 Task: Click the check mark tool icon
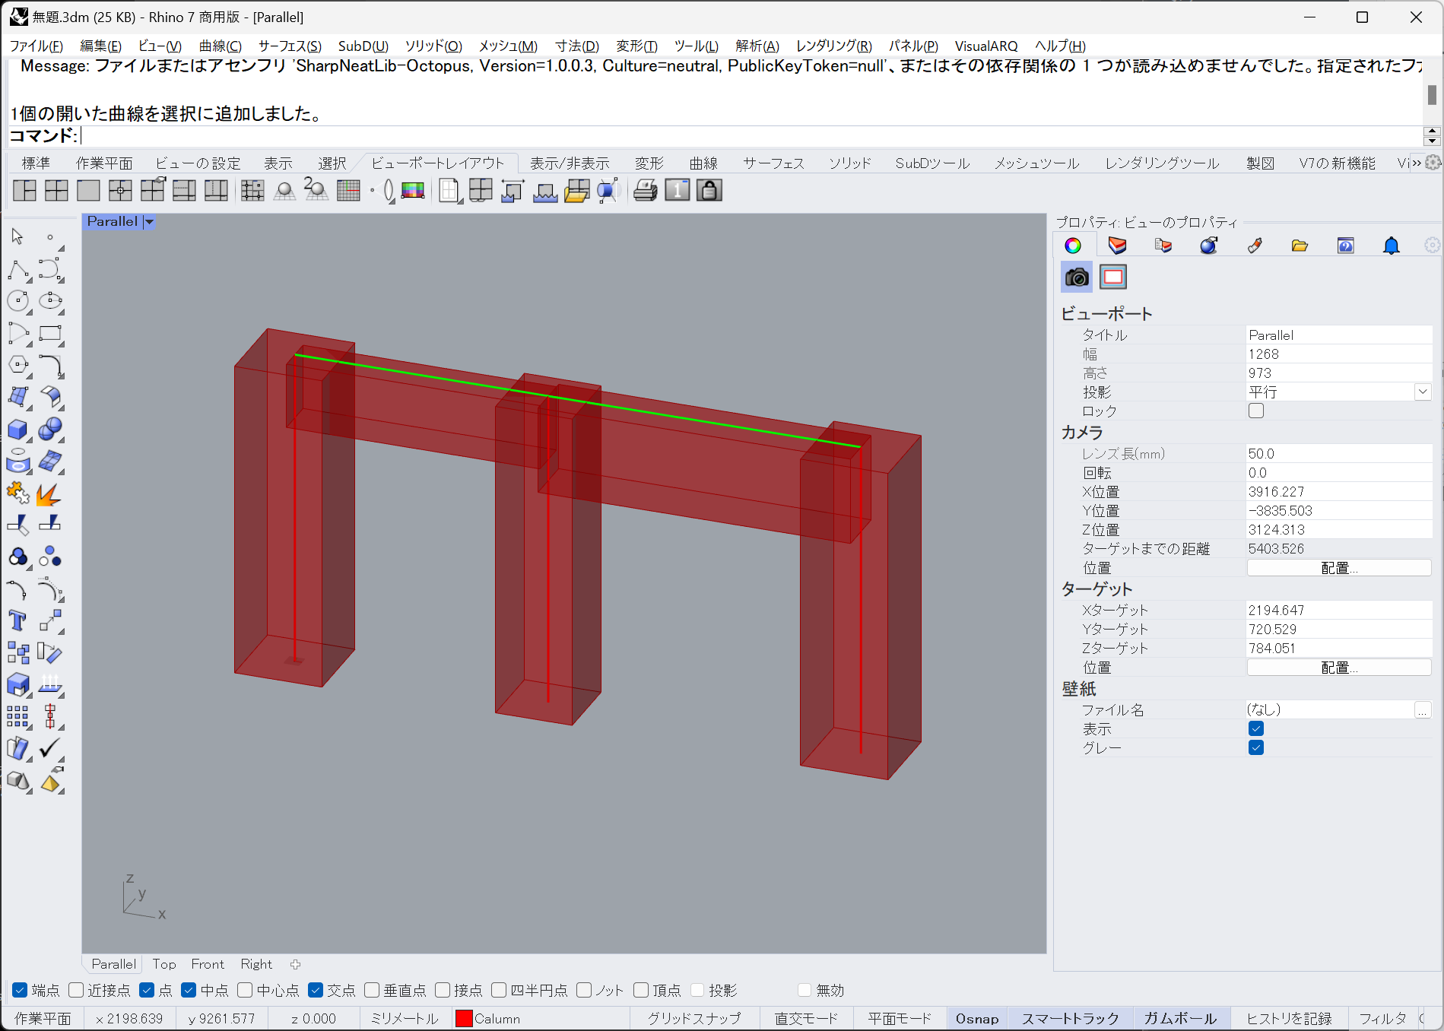49,748
